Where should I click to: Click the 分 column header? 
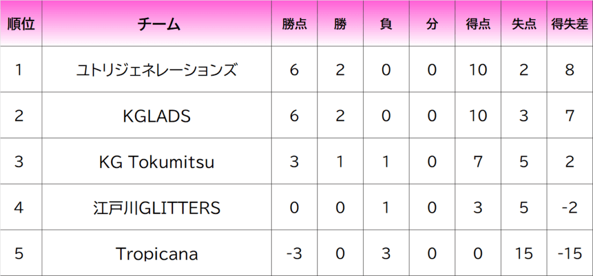432,24
